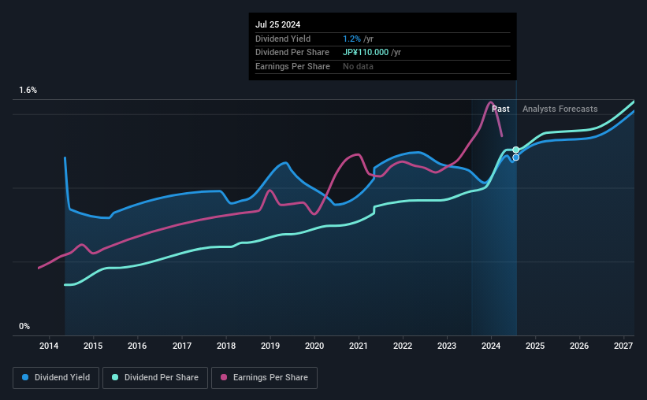Image resolution: width=647 pixels, height=400 pixels.
Task: Click the 2018 x-axis label
Action: 226,346
